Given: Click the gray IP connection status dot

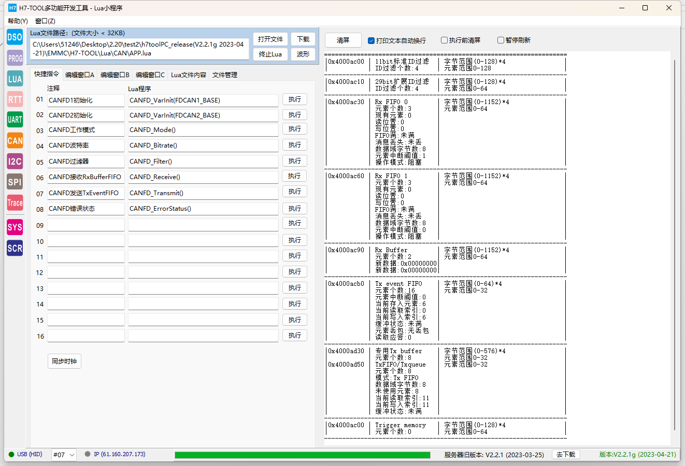Looking at the screenshot, I should coord(88,454).
